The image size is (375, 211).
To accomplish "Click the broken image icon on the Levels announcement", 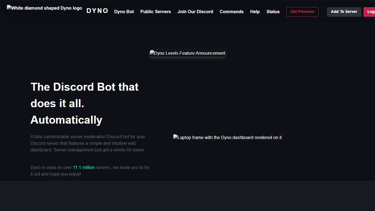I will coord(152,53).
